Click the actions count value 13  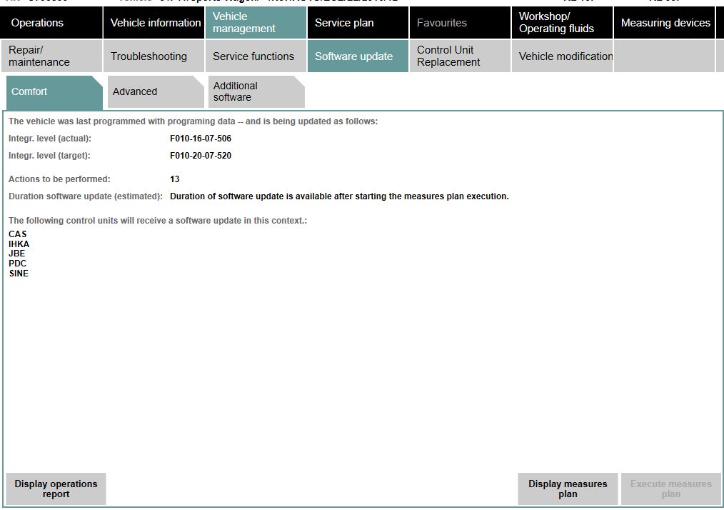tap(174, 179)
